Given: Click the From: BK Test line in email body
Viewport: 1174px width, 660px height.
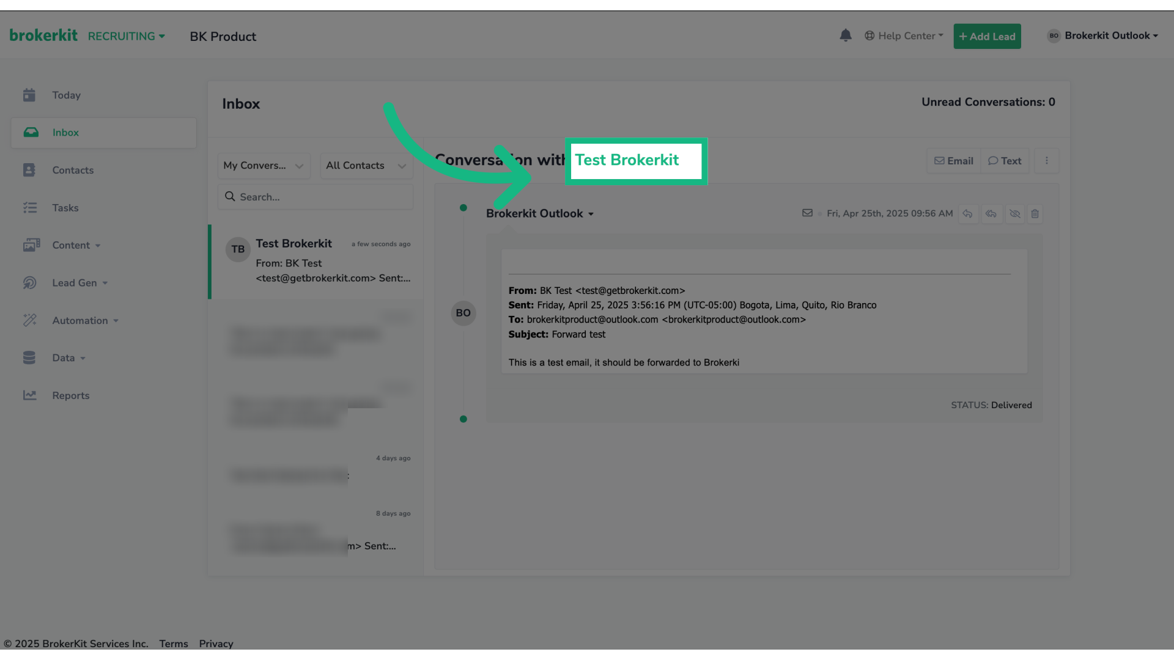Looking at the screenshot, I should 597,291.
